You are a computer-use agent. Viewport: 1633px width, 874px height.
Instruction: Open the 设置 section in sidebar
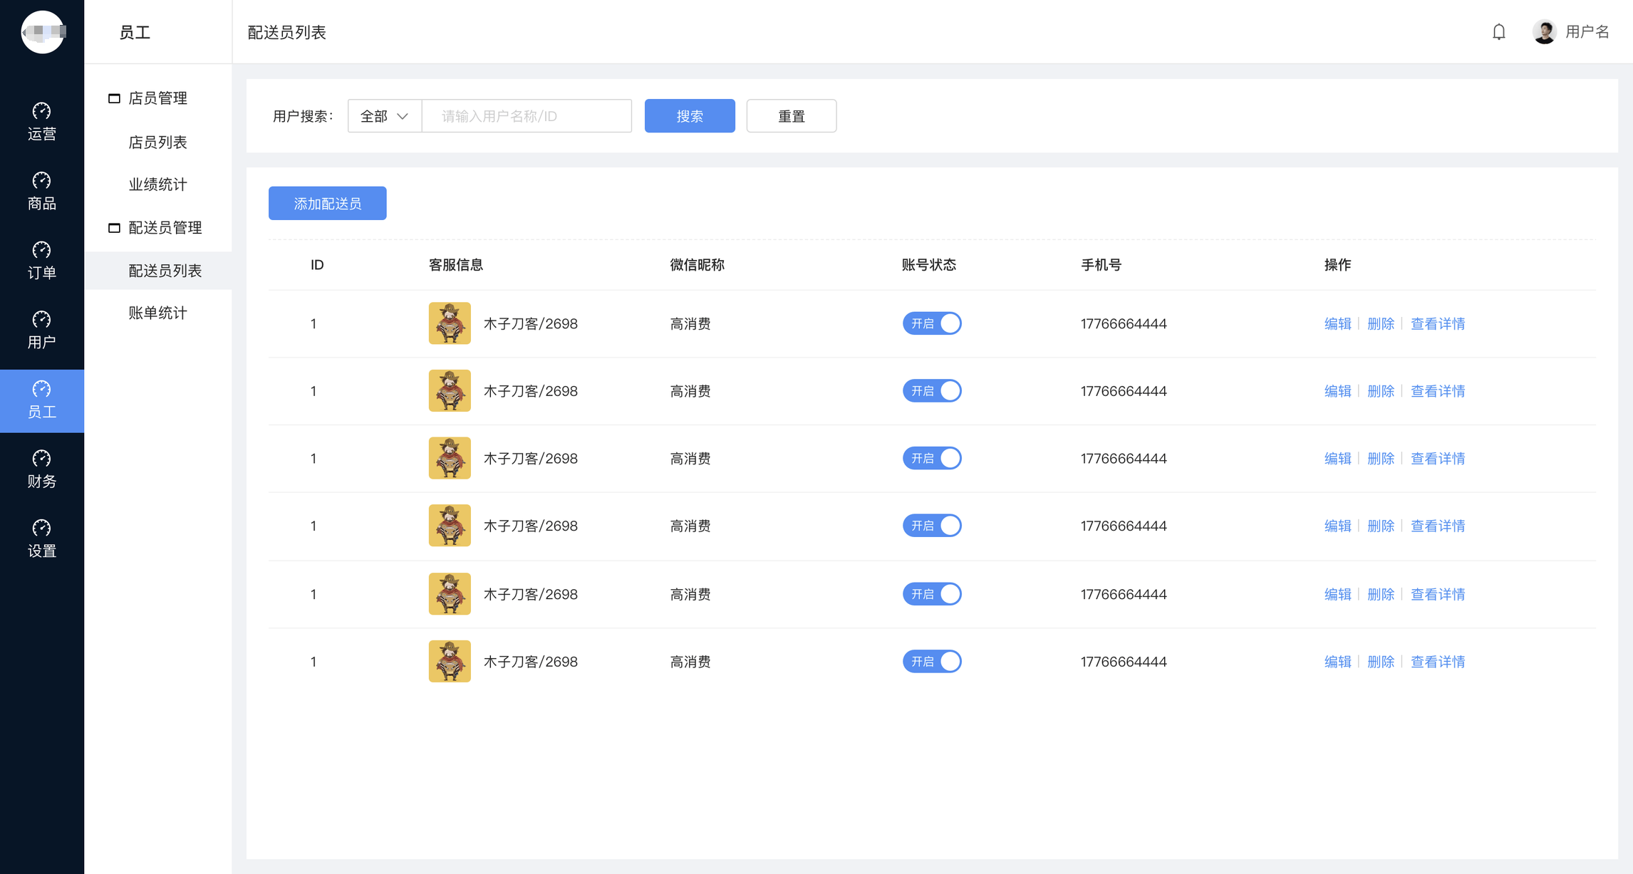(x=42, y=539)
